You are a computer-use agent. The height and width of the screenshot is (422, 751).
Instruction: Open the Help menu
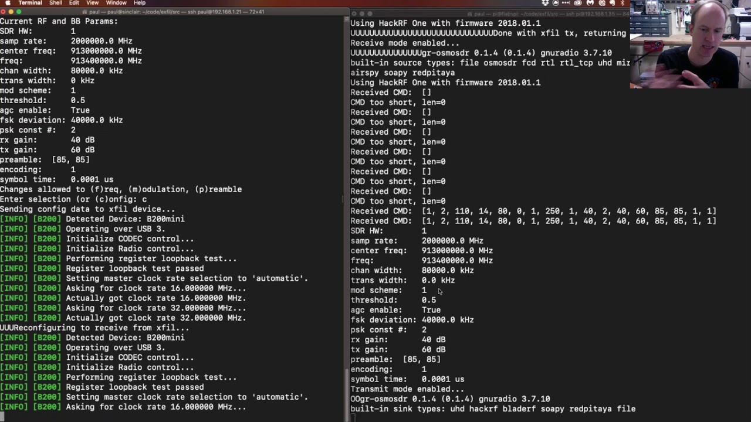point(140,2)
